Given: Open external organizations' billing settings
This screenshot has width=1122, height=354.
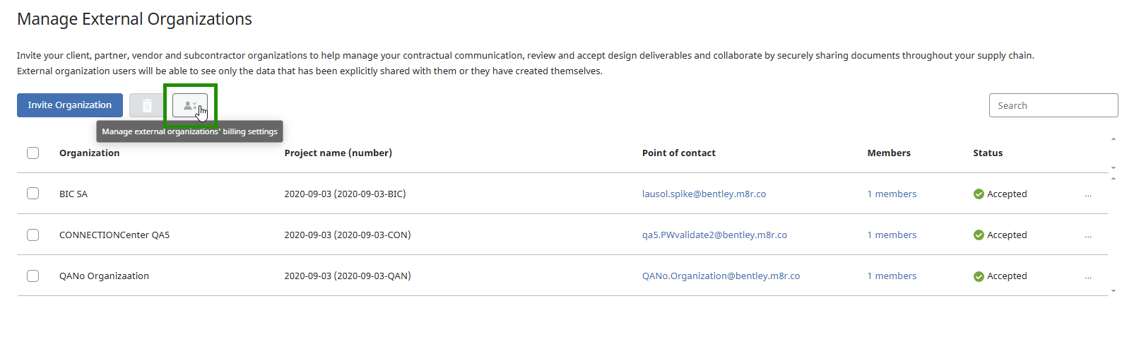Looking at the screenshot, I should [190, 105].
